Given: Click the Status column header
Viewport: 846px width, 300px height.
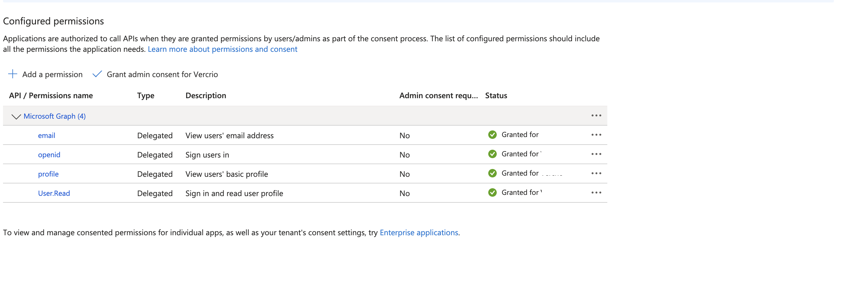Looking at the screenshot, I should [496, 96].
